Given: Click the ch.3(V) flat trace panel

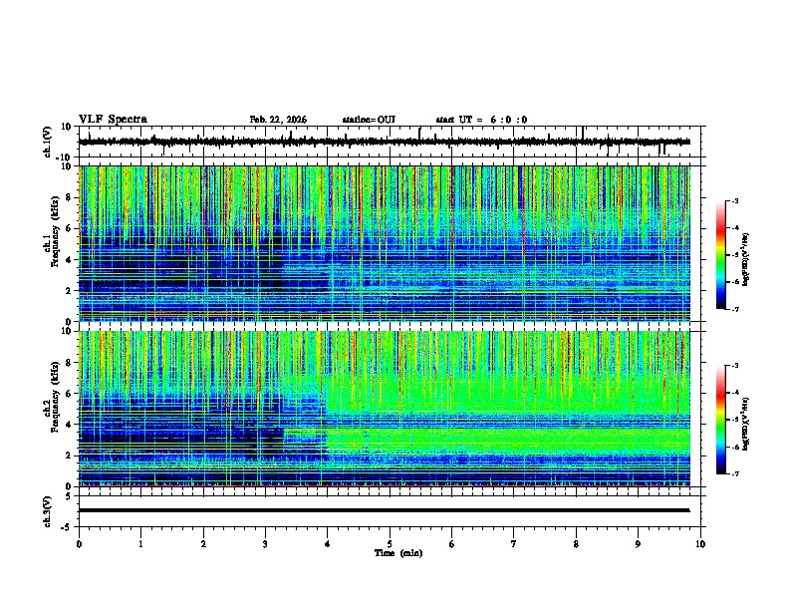Looking at the screenshot, I should pyautogui.click(x=392, y=511).
